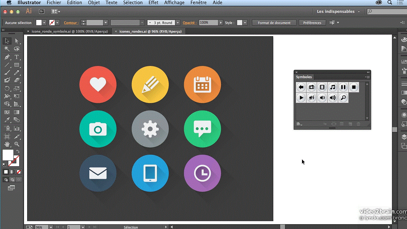Viewport: 407px width, 229px height.
Task: Click the delete symbol trash icon
Action: [359, 124]
